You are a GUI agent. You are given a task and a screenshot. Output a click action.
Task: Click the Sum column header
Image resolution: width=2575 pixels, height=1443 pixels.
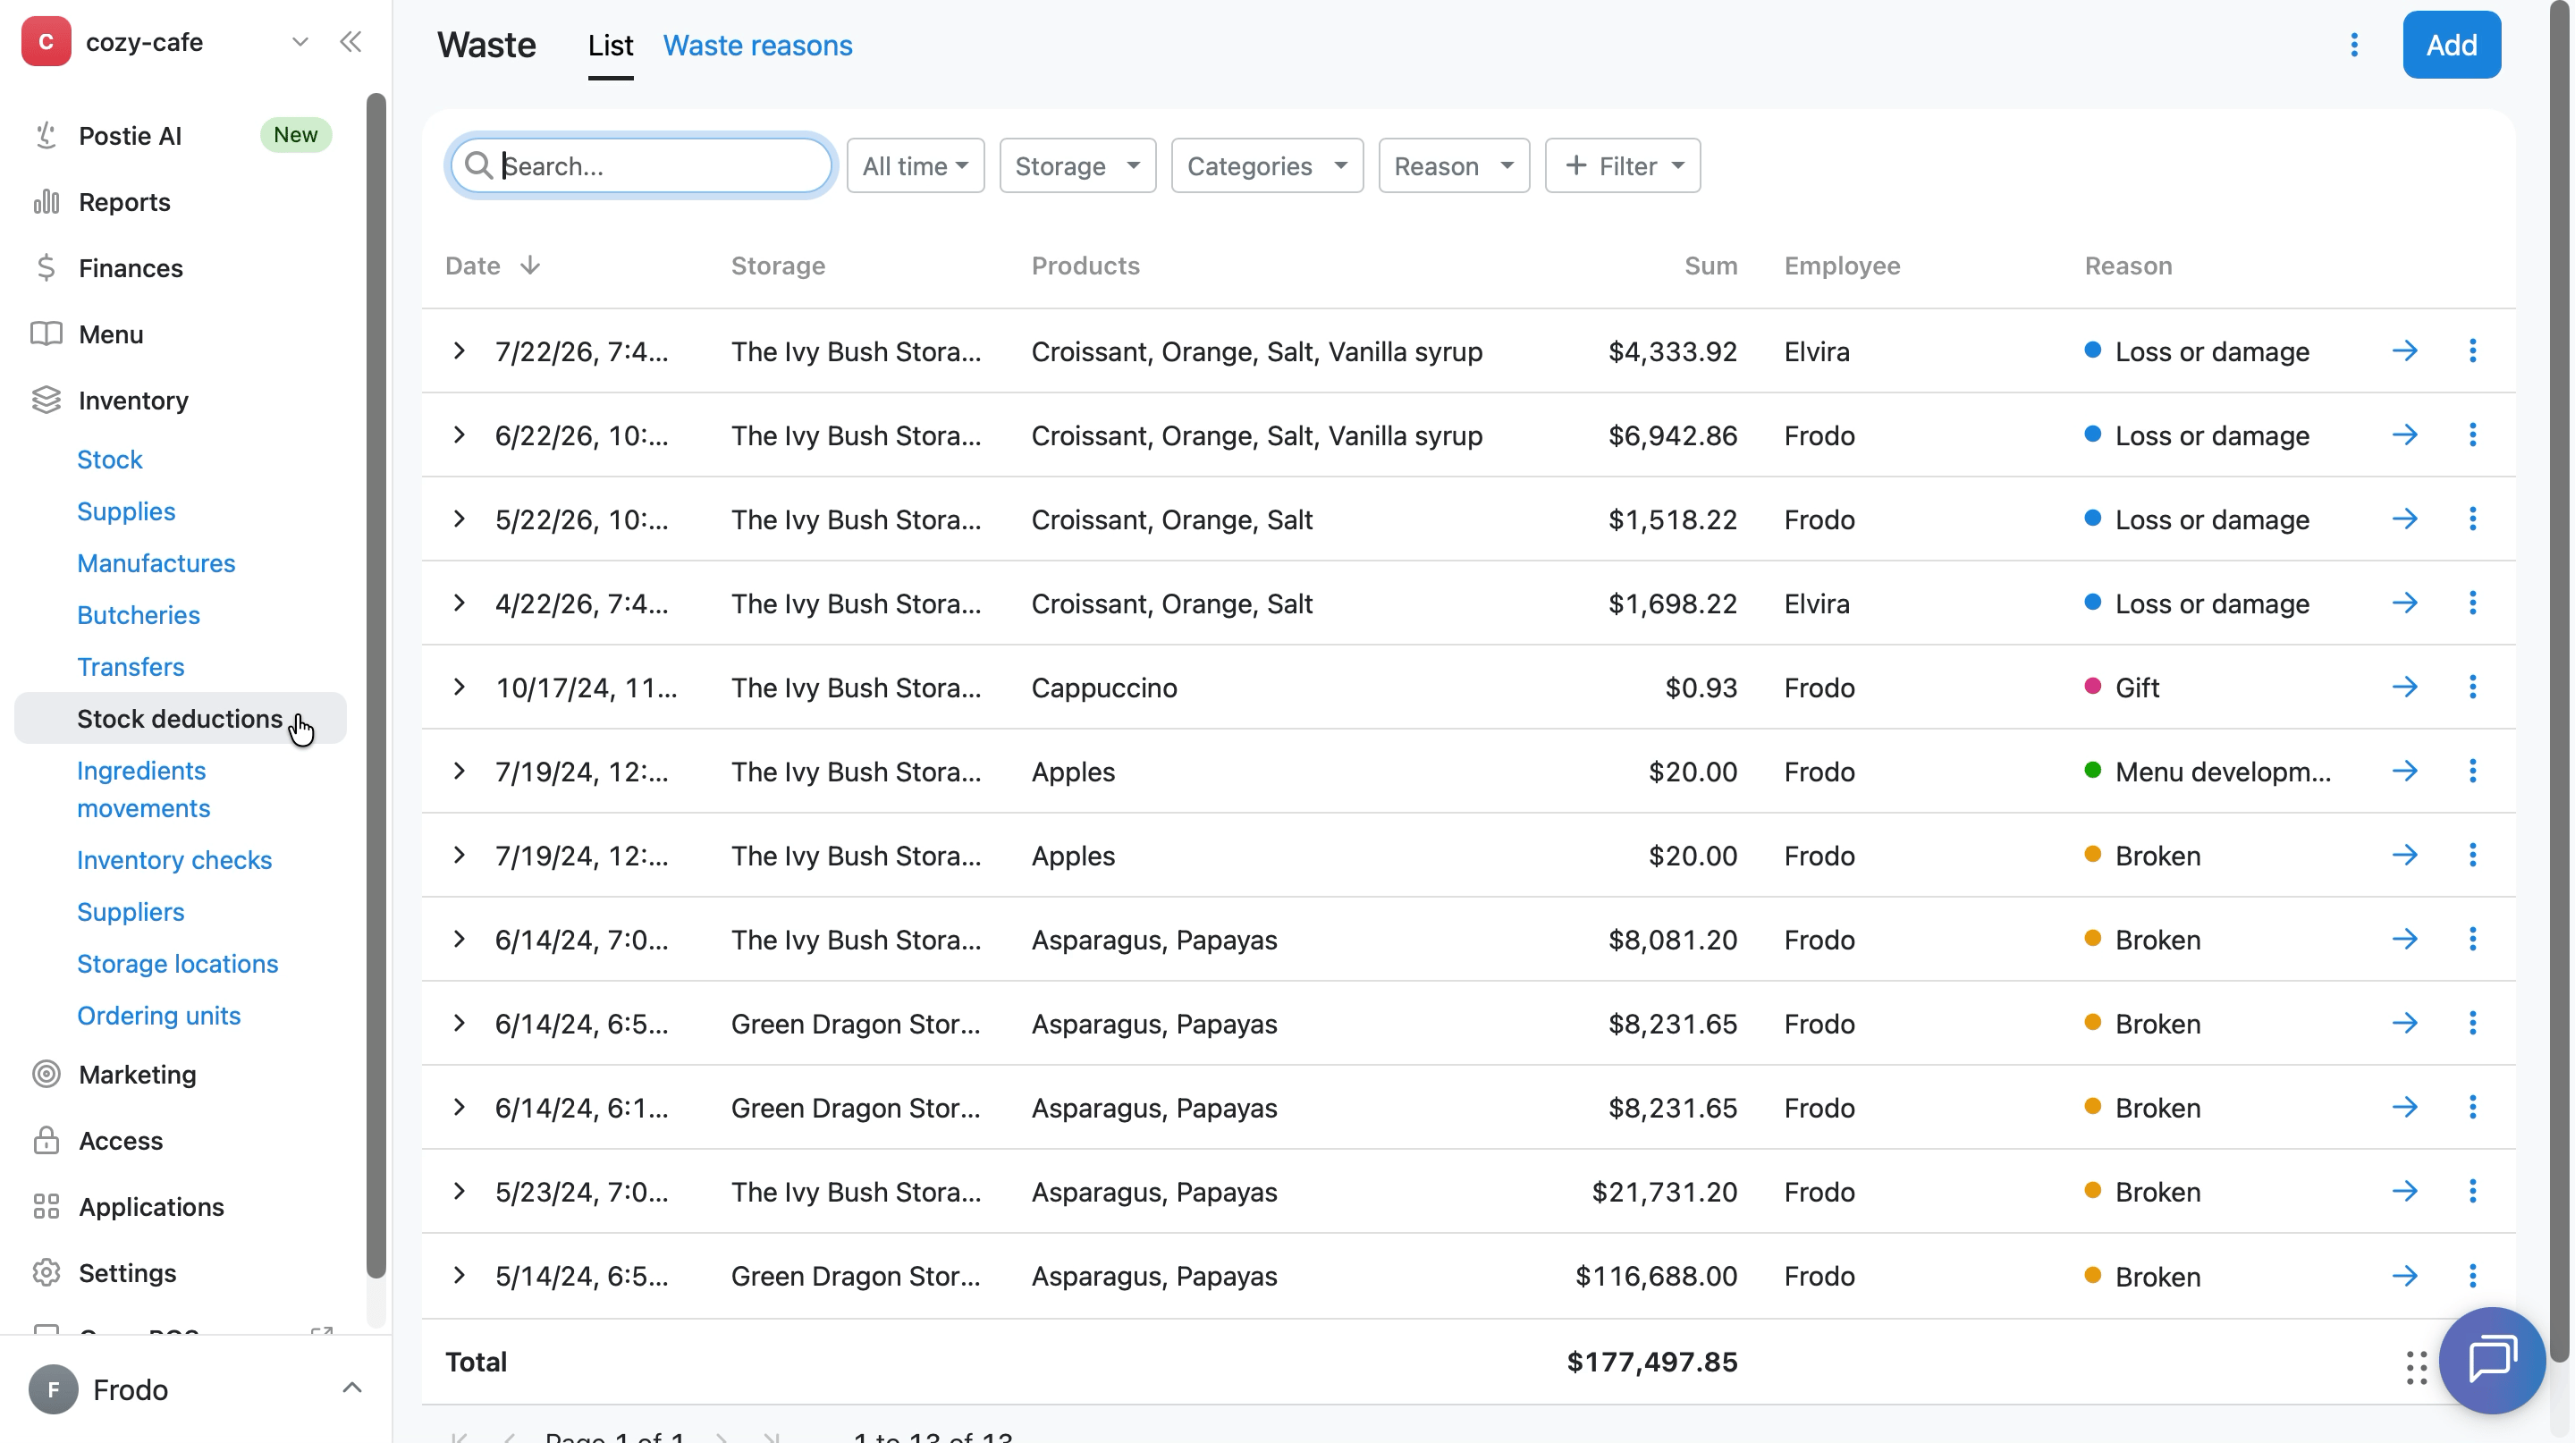pyautogui.click(x=1710, y=266)
